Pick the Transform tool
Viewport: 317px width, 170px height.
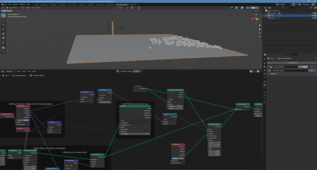click(x=3, y=38)
